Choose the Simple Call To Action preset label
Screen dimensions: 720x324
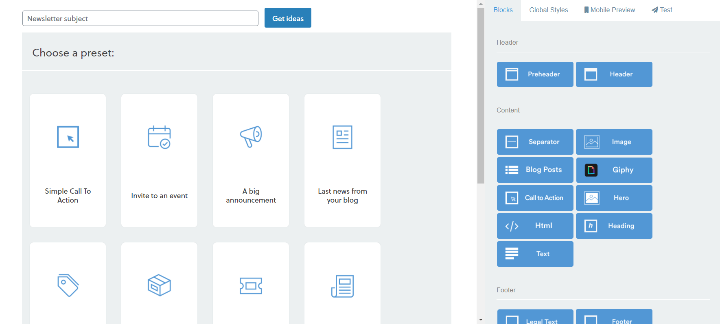pos(68,196)
